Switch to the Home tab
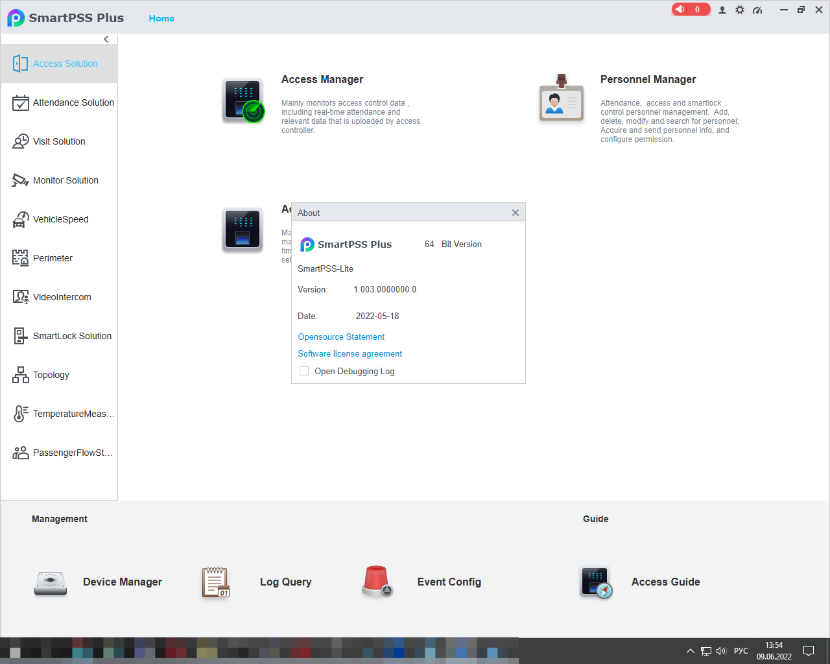The width and height of the screenshot is (830, 664). tap(161, 18)
